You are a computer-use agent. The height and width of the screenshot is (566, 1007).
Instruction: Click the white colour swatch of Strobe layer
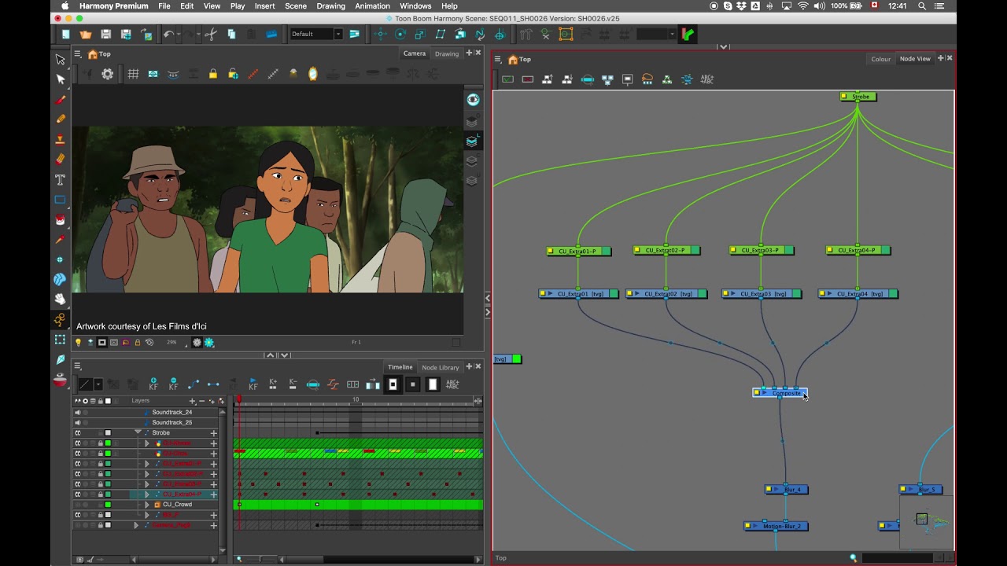point(108,433)
